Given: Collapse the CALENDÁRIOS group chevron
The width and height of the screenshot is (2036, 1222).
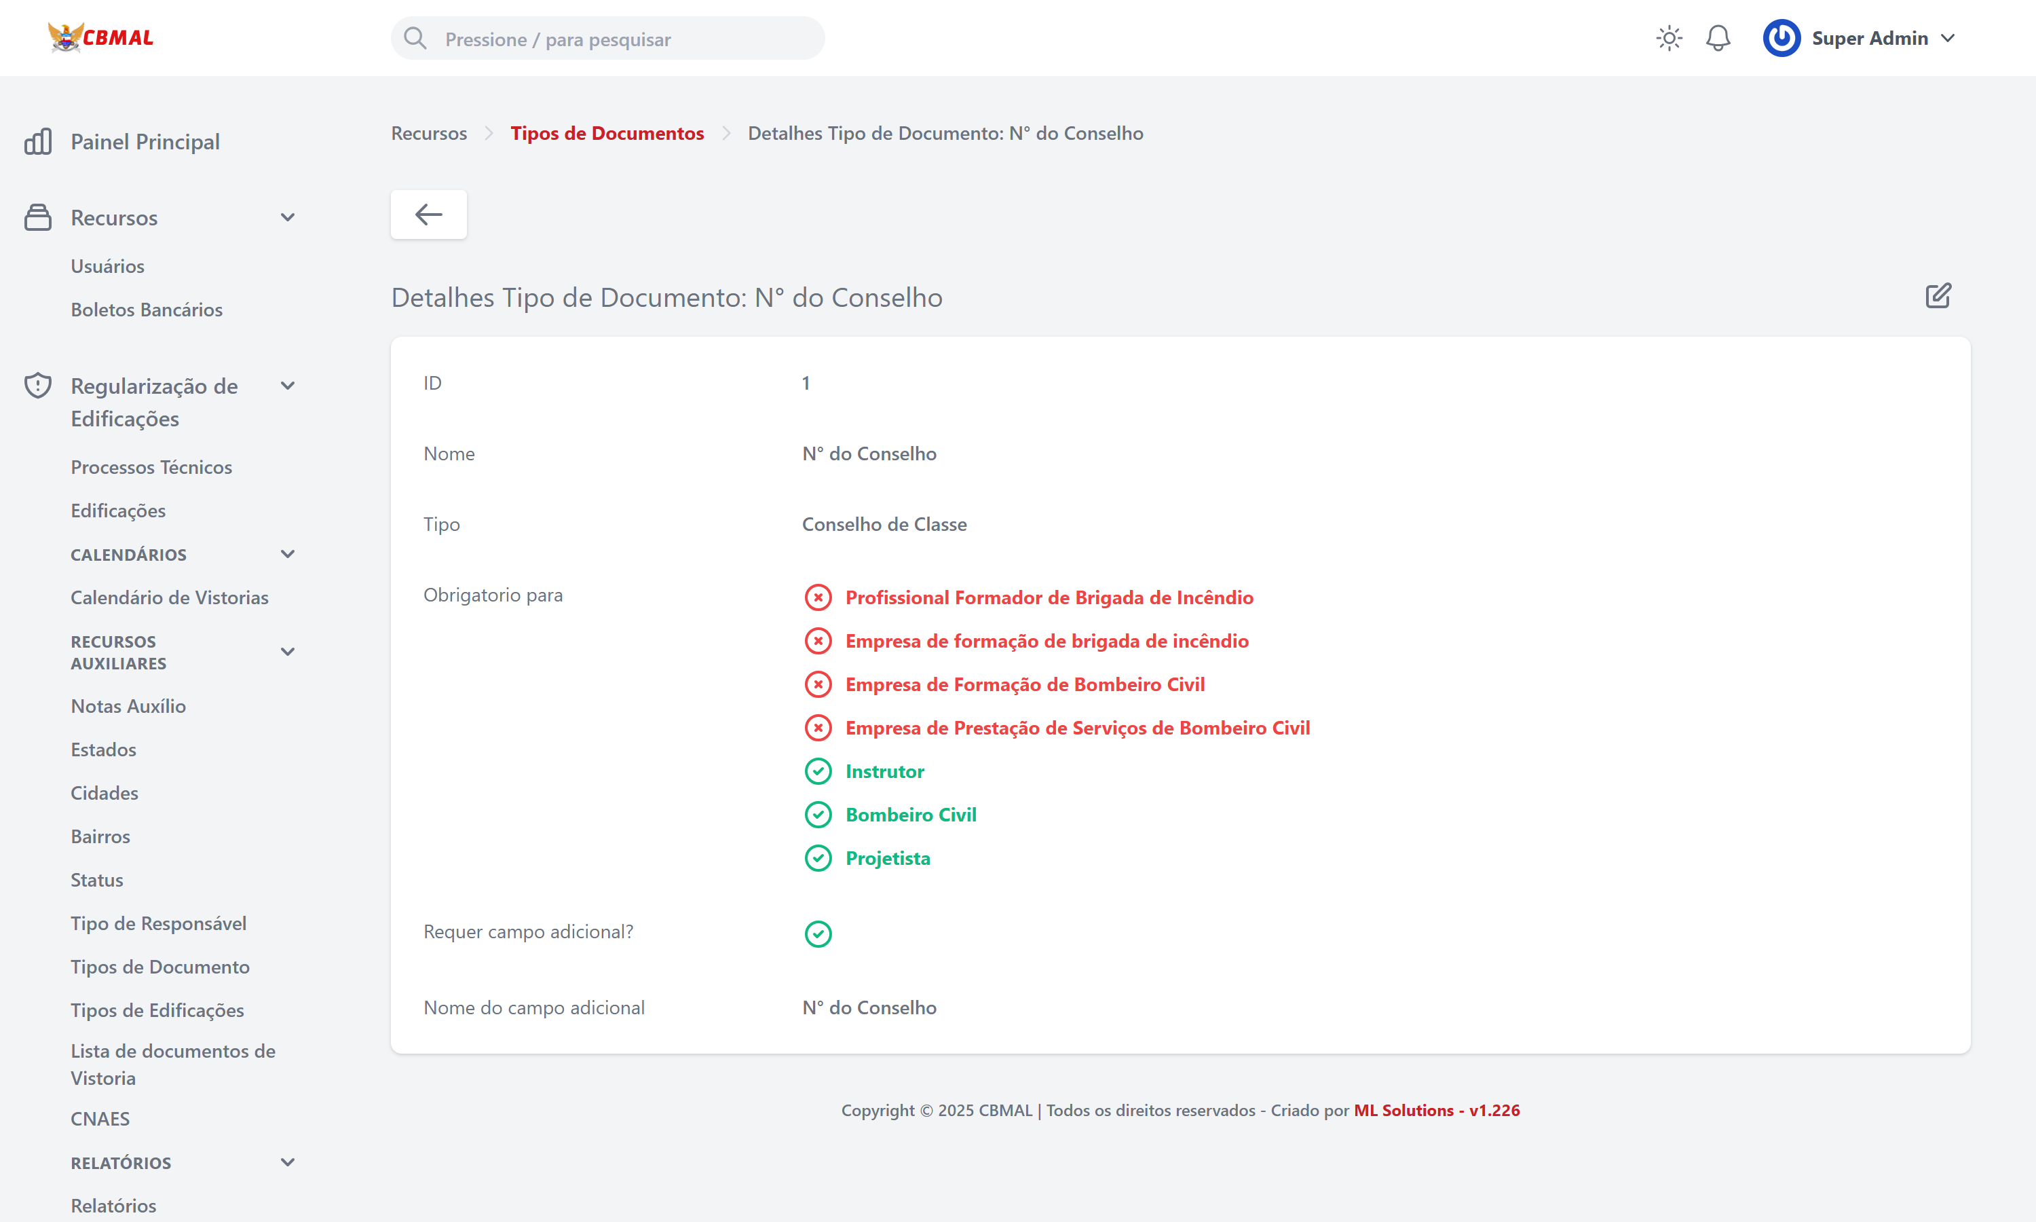Looking at the screenshot, I should (287, 555).
